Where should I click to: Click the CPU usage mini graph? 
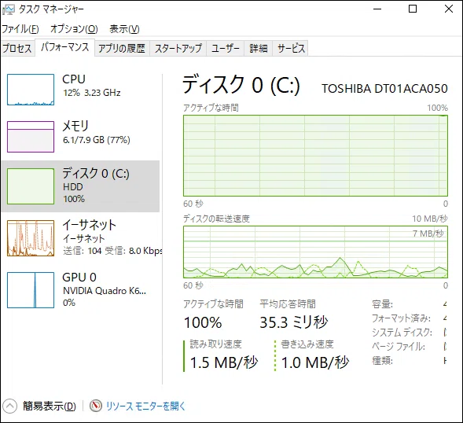click(x=31, y=90)
